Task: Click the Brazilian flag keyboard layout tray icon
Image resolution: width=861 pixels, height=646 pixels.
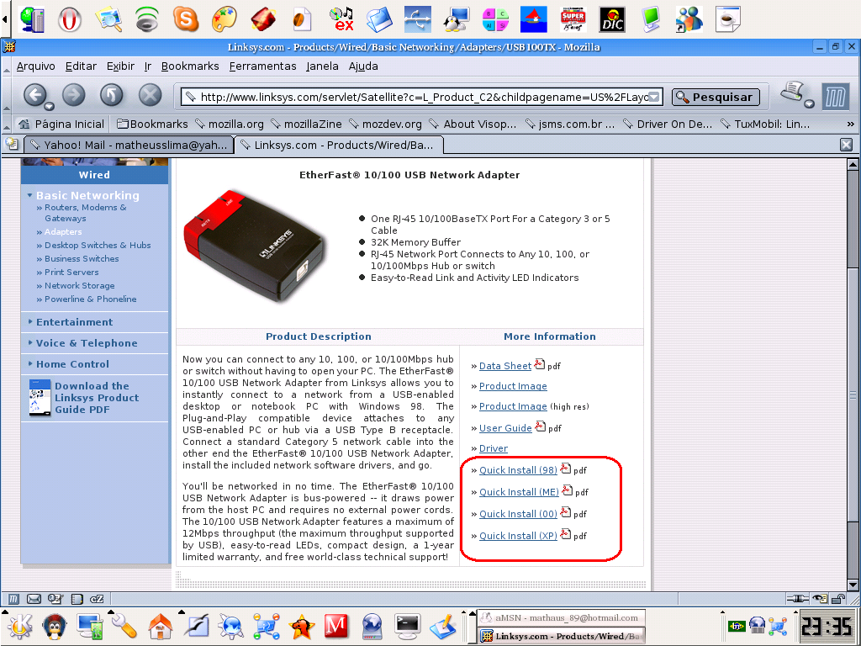Action: point(737,625)
